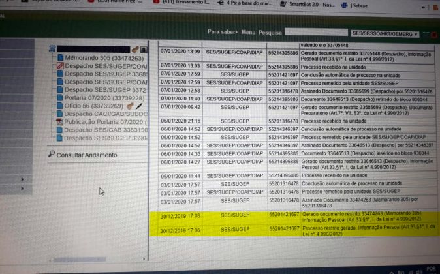Viewport: 440px width, 274px height.
Task: Click the Portaria 07/2020 document icon
Action: 59,98
